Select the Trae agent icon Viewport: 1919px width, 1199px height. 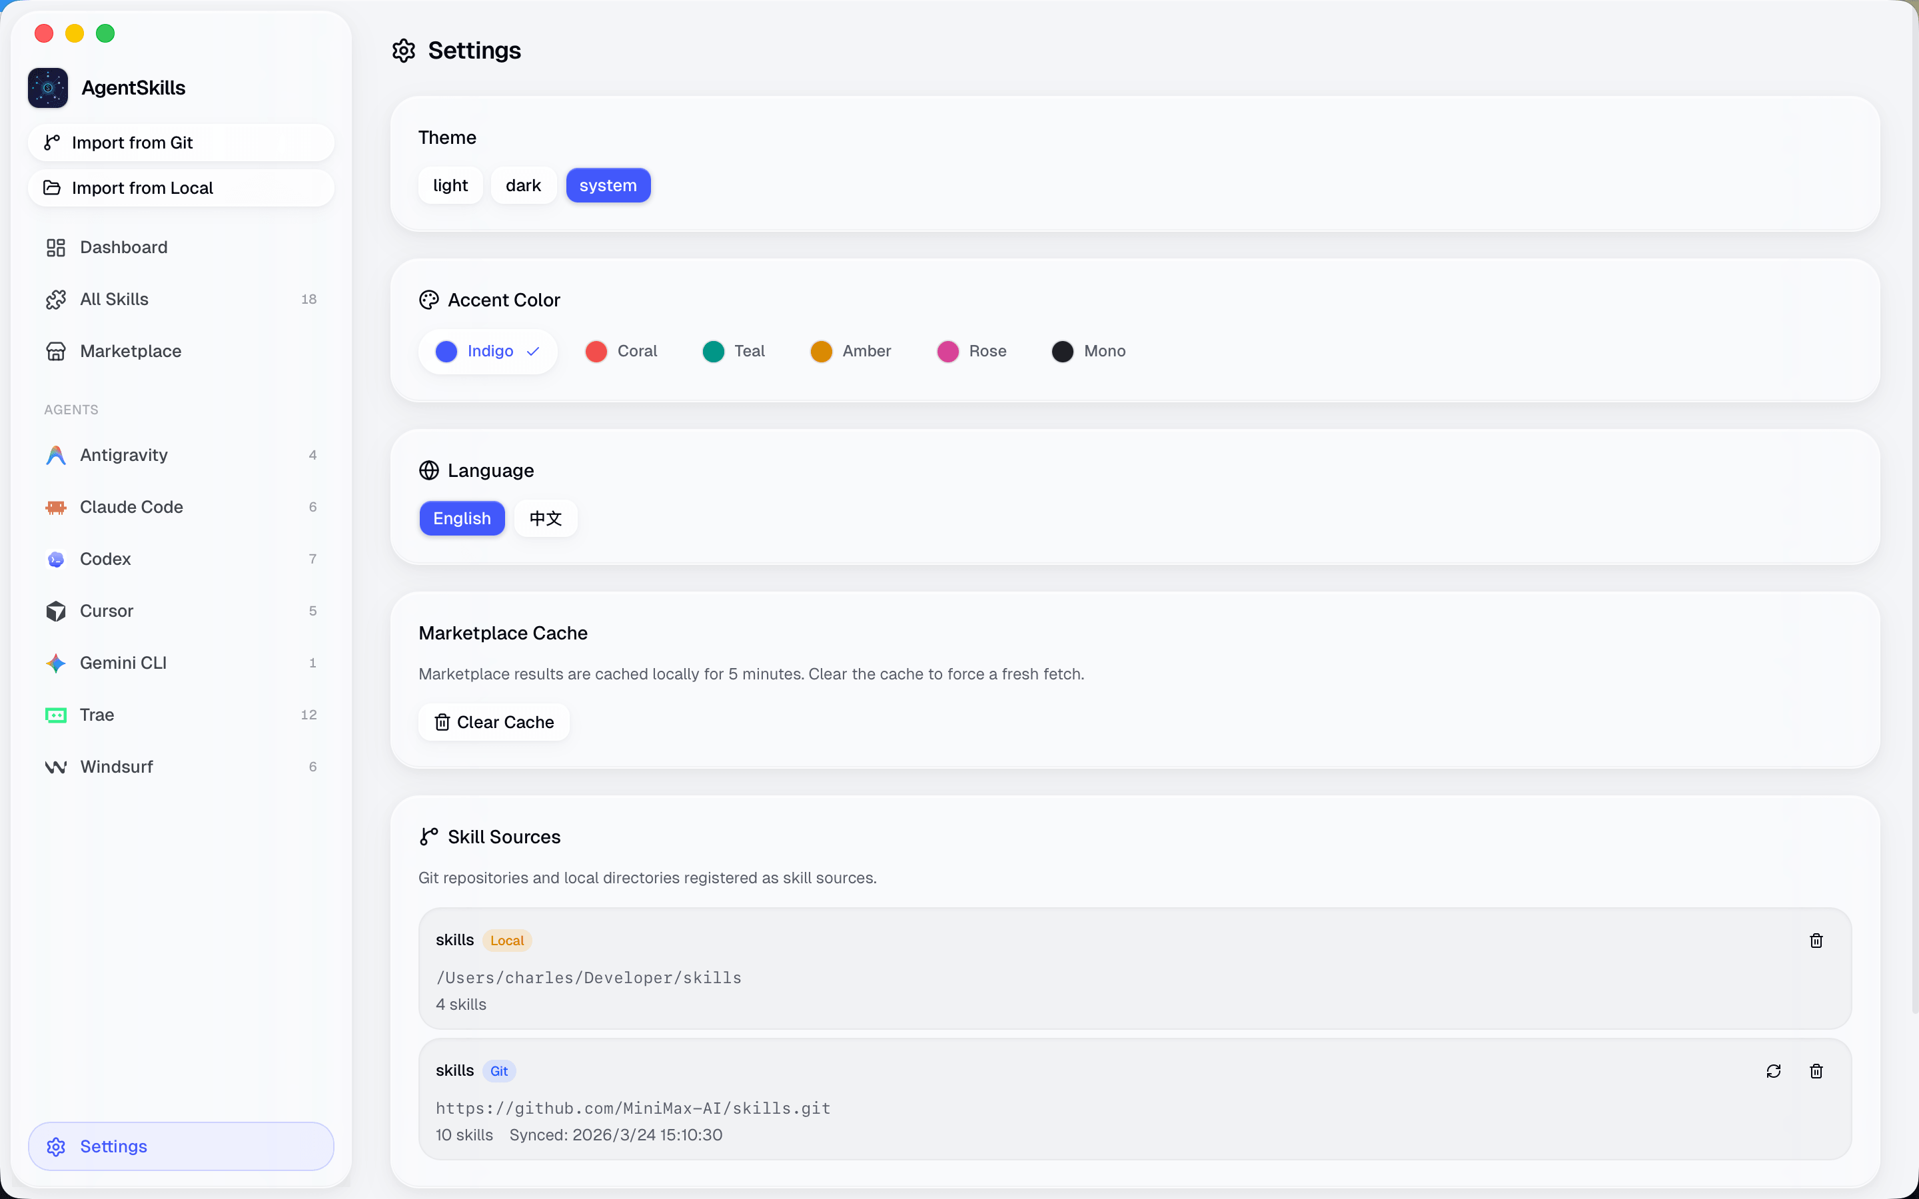55,715
